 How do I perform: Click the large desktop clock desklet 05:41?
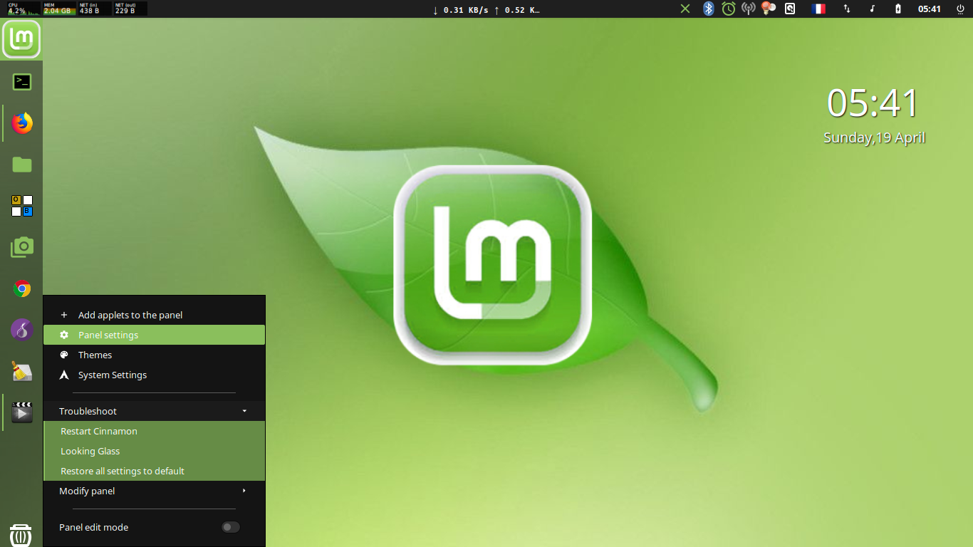pos(873,103)
